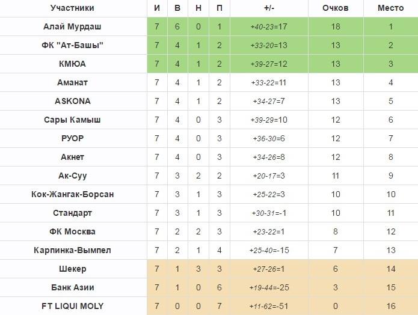Viewport: 418px width, 315px height.
Task: Open the Стандарт team entry
Action: click(x=72, y=213)
